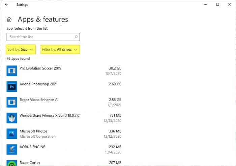
Task: Select the Wondershare Filmora X icon
Action: point(12,118)
